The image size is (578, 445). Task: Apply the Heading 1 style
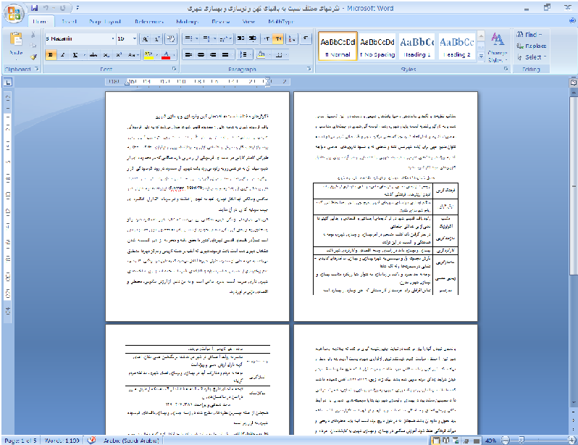click(x=416, y=46)
